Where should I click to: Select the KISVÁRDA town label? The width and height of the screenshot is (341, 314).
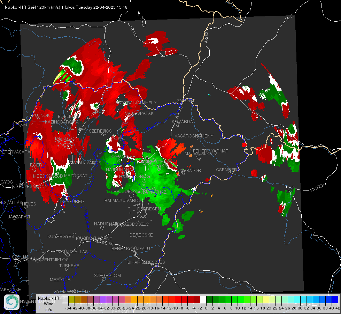(182, 122)
